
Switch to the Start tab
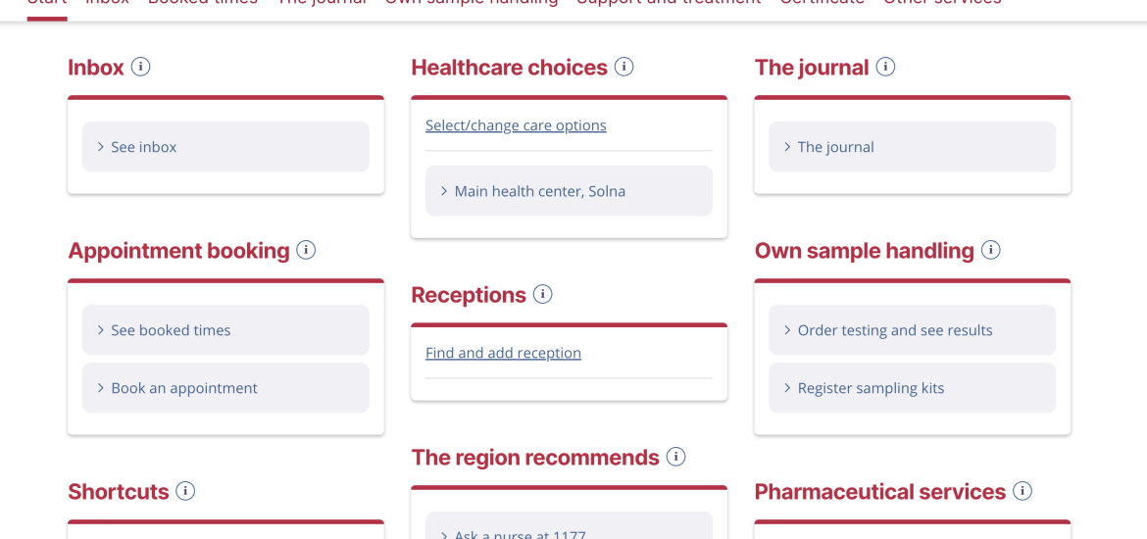(47, 4)
